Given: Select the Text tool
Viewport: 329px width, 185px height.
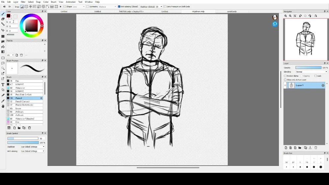Looking at the screenshot, I should (x=3, y=85).
